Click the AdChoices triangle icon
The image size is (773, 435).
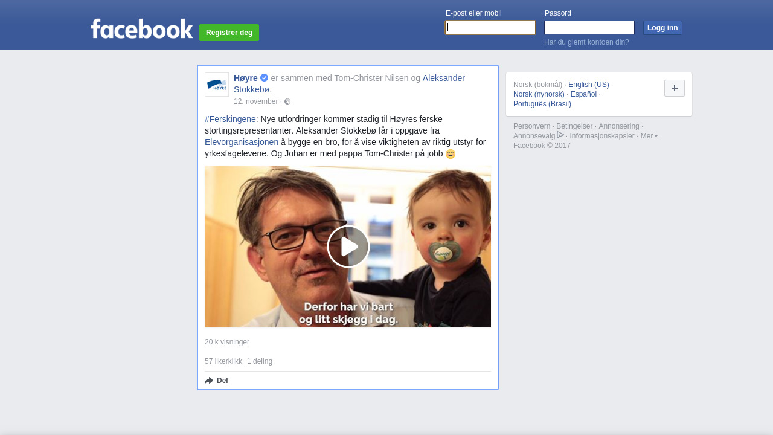coord(560,135)
